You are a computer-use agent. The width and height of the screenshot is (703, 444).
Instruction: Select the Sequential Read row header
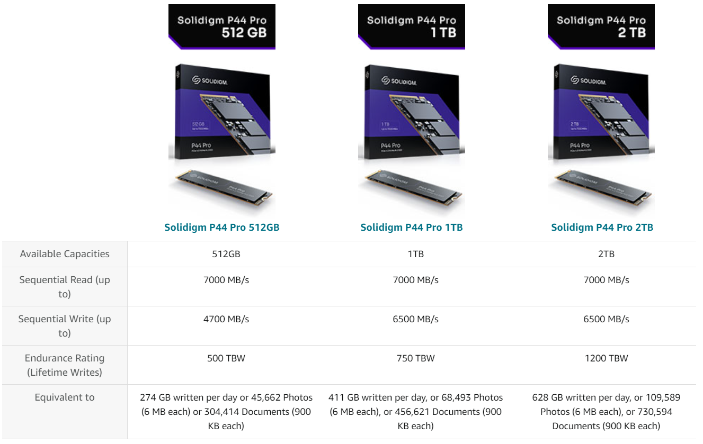[x=65, y=287]
